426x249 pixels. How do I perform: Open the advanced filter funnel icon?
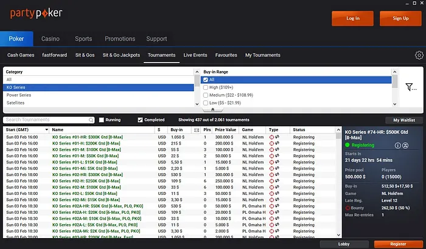(x=411, y=87)
